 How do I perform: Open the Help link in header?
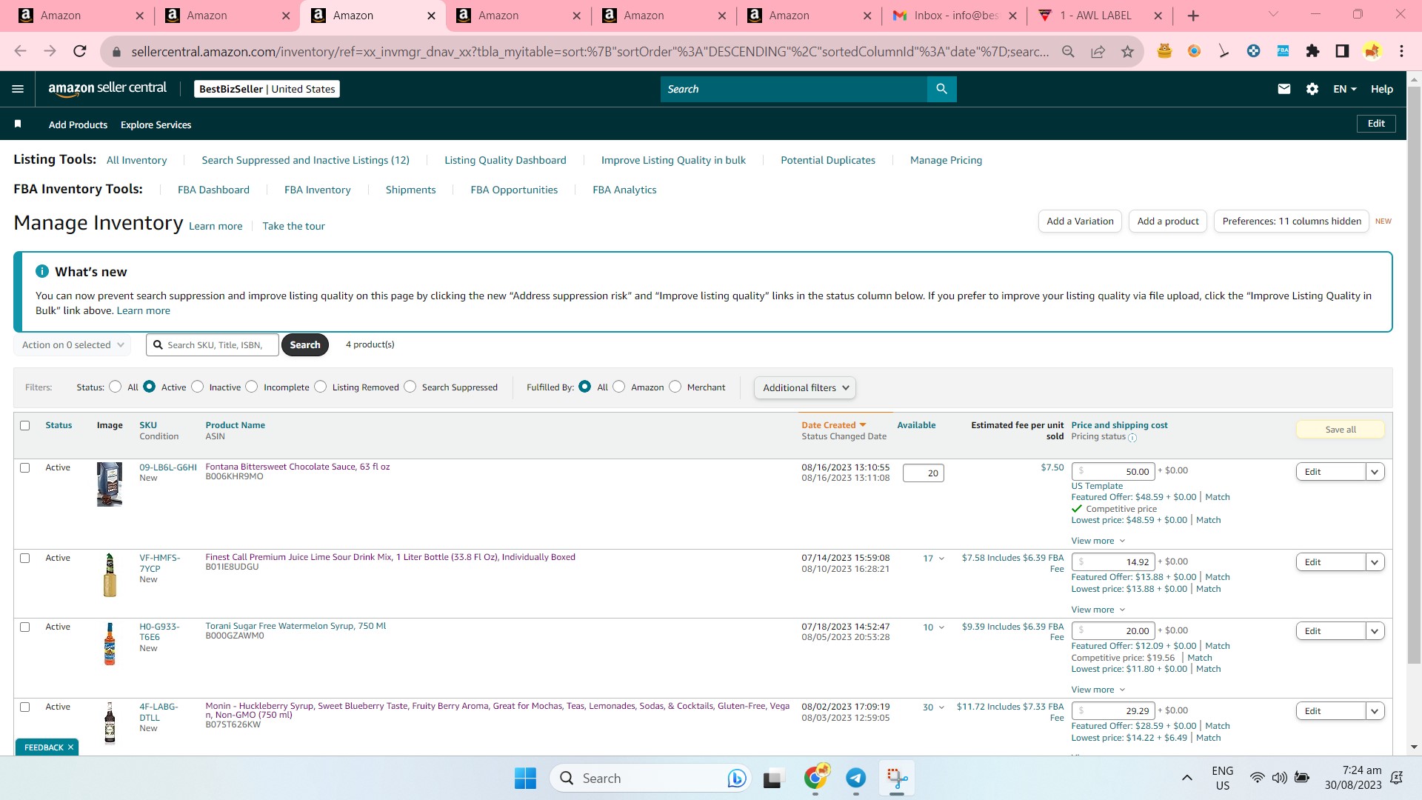(1382, 89)
